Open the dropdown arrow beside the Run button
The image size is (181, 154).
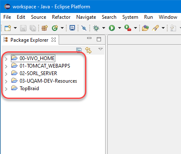119,28
